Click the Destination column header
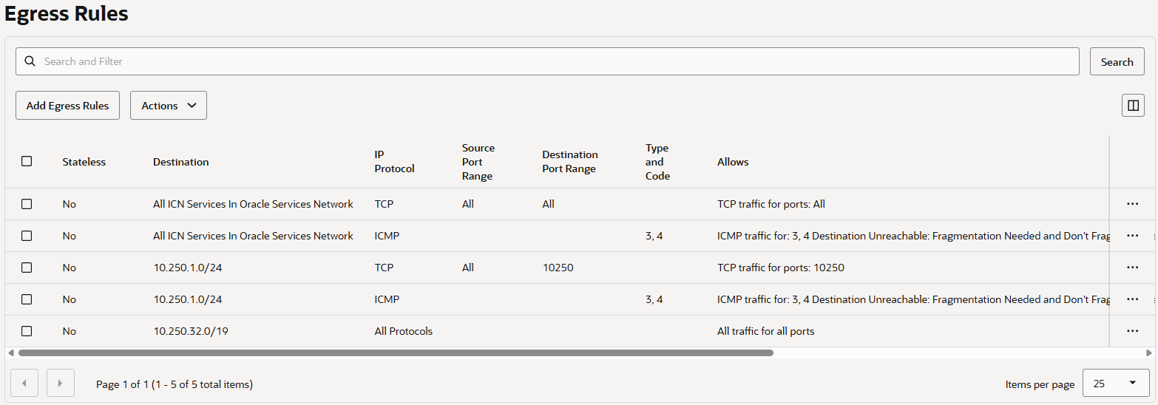 pyautogui.click(x=181, y=162)
